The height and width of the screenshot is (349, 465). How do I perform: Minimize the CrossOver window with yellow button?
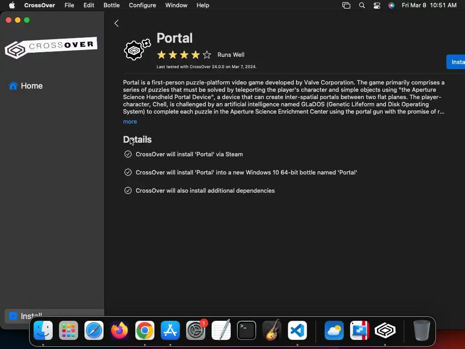[18, 20]
